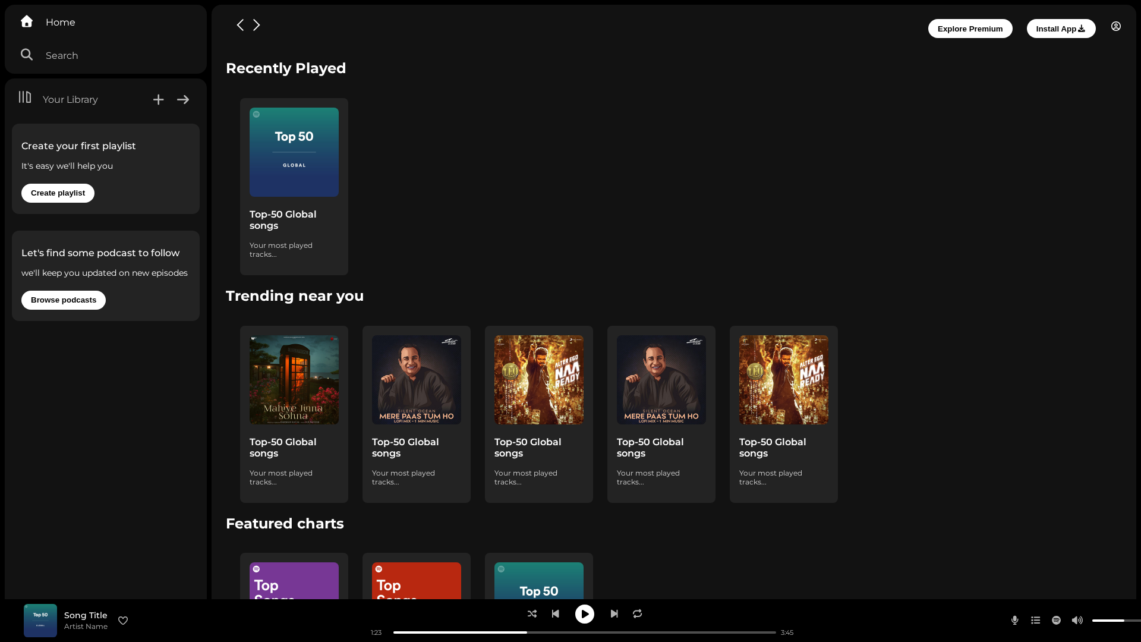This screenshot has height=642, width=1141.
Task: Click the Recently Played heading
Action: (x=286, y=68)
